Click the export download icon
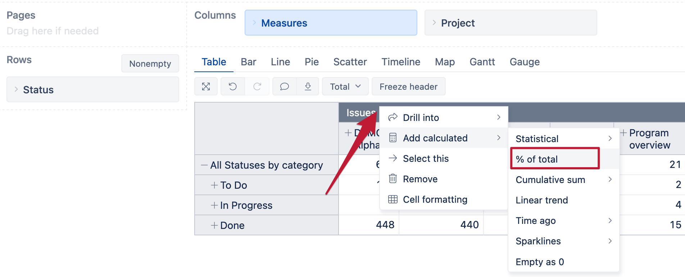Viewport: 685px width, 277px height. click(308, 86)
